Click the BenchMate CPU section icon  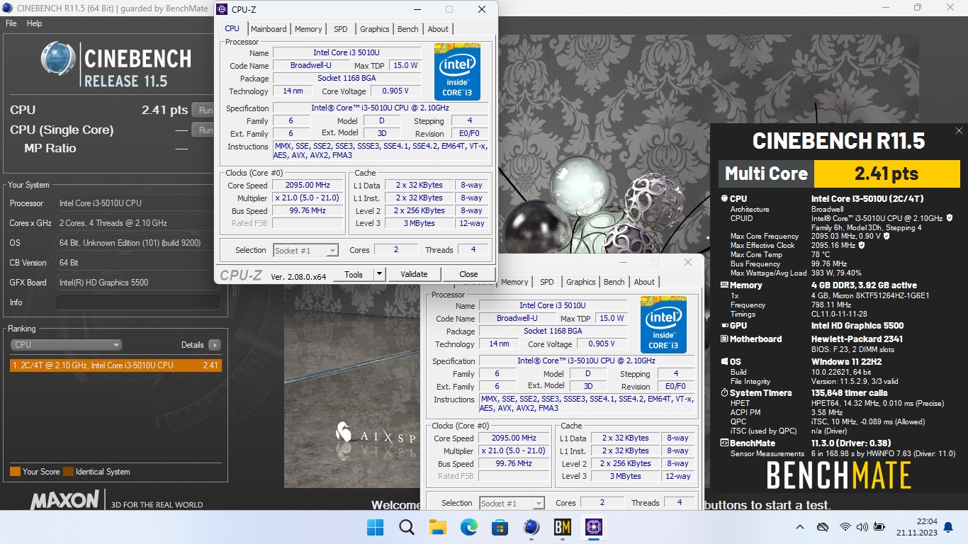coord(724,199)
